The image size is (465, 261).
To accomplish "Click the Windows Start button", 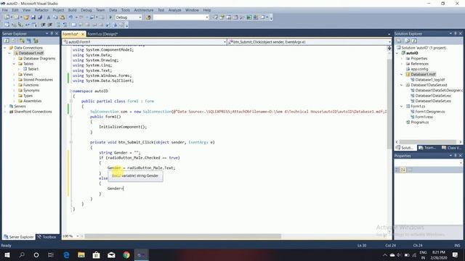I will coord(7,254).
